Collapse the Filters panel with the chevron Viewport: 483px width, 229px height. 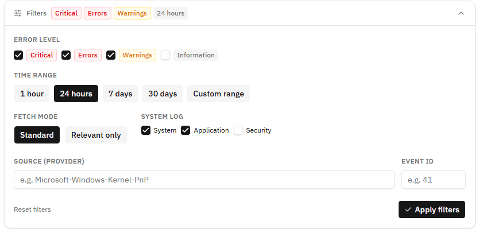[461, 13]
